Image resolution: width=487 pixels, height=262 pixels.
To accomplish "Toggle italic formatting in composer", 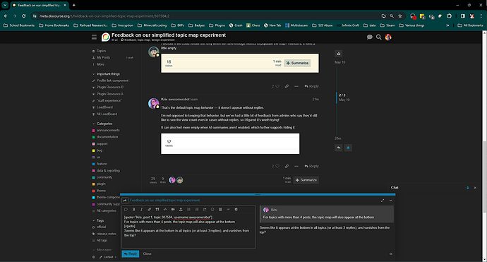I will (141, 210).
